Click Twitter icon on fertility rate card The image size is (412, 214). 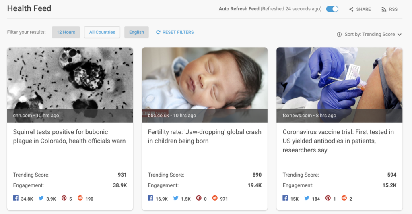point(176,198)
